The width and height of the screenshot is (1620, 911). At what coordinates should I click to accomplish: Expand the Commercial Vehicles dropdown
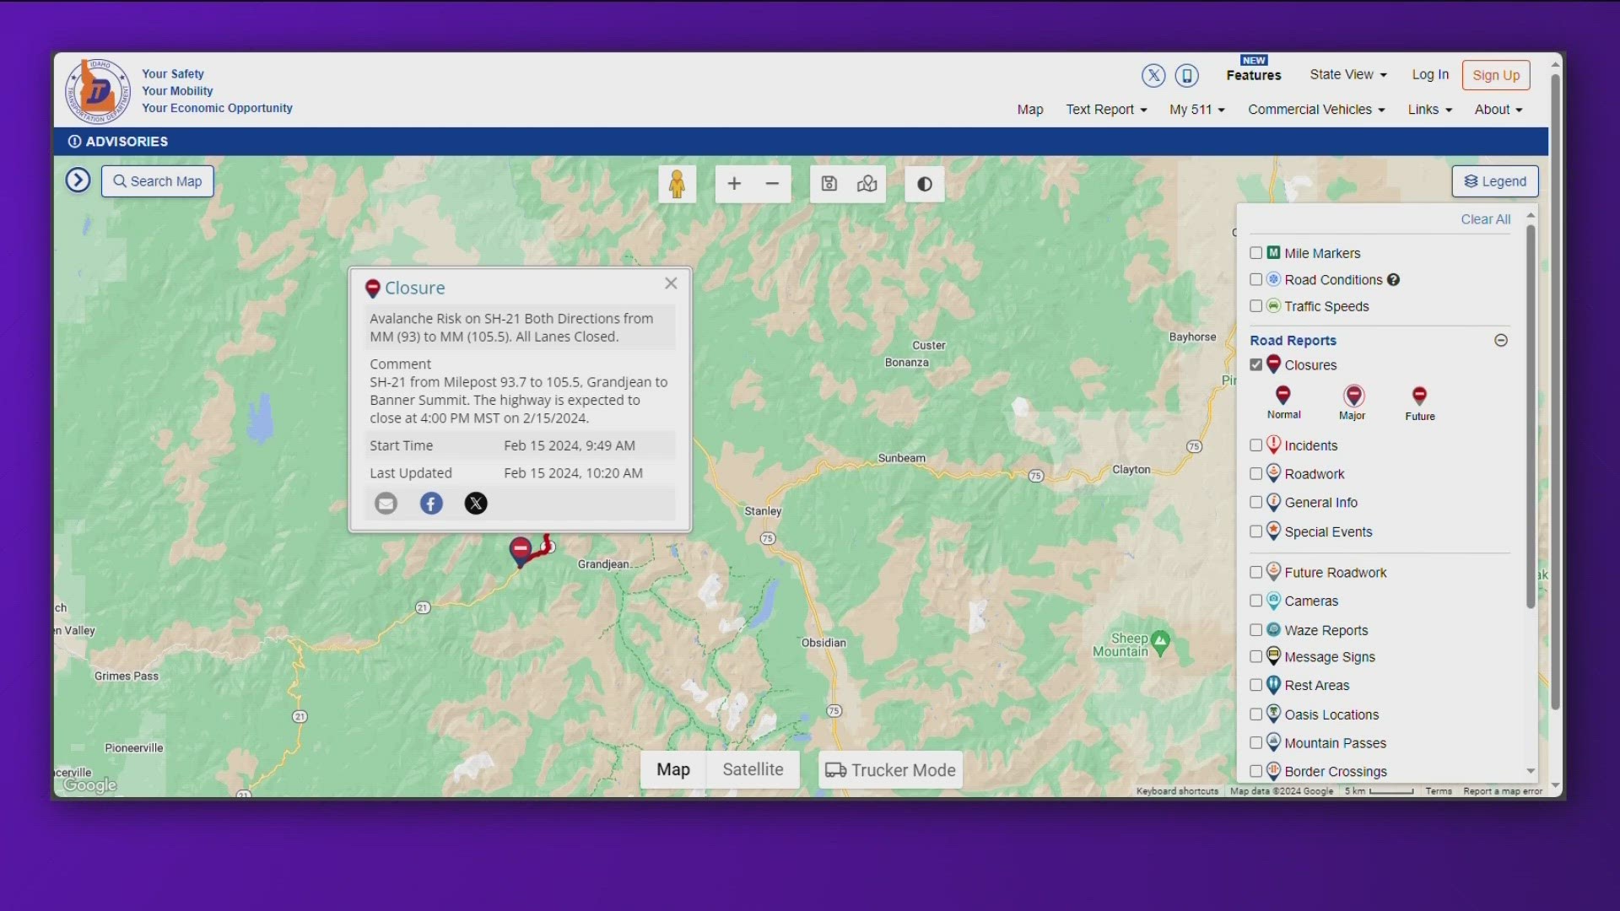tap(1315, 109)
